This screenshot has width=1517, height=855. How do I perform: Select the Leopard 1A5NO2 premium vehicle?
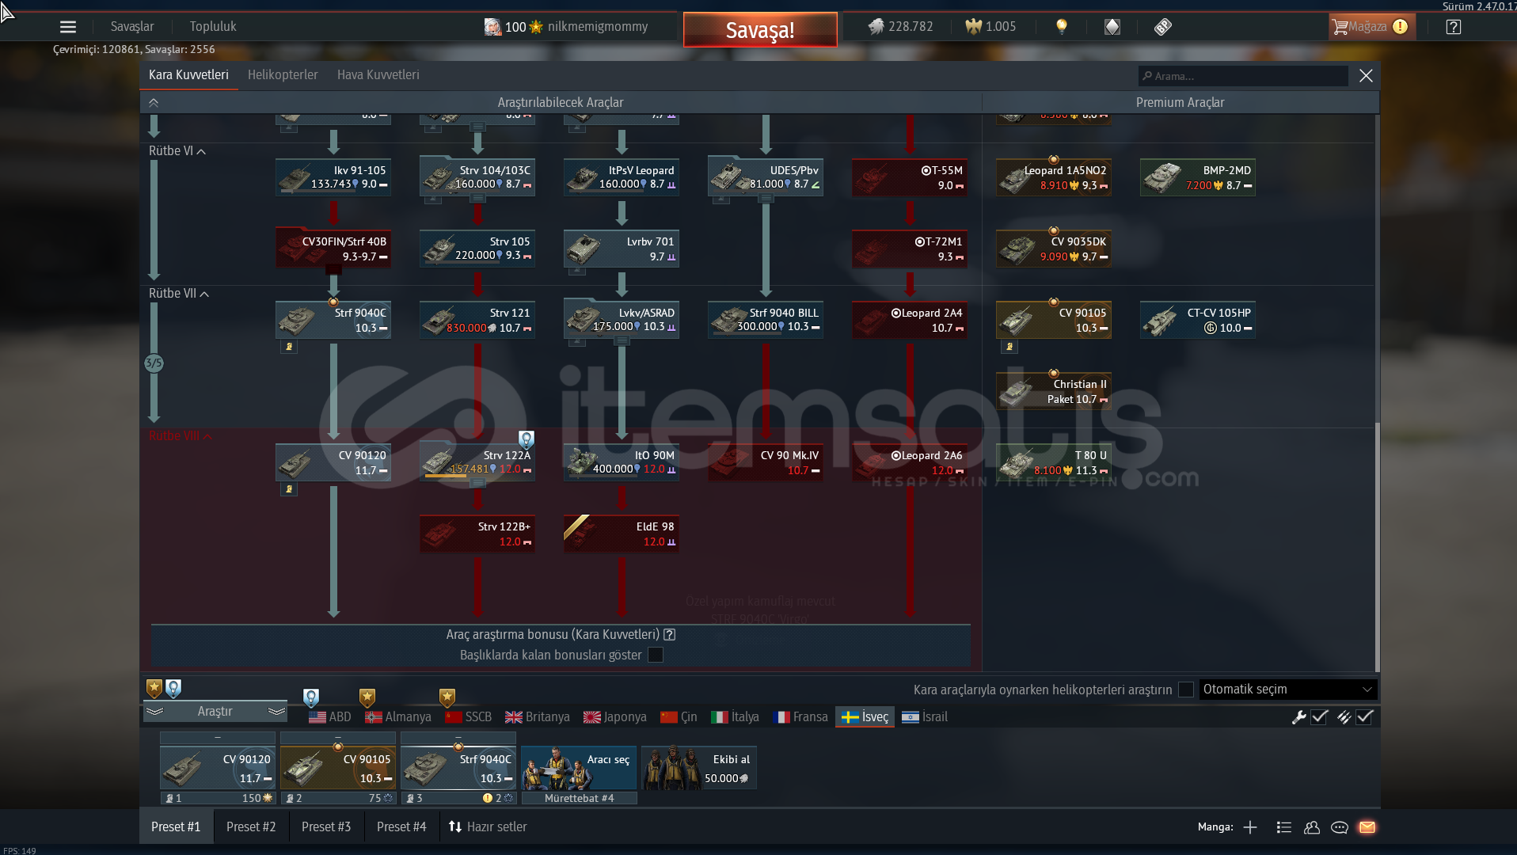[1053, 177]
